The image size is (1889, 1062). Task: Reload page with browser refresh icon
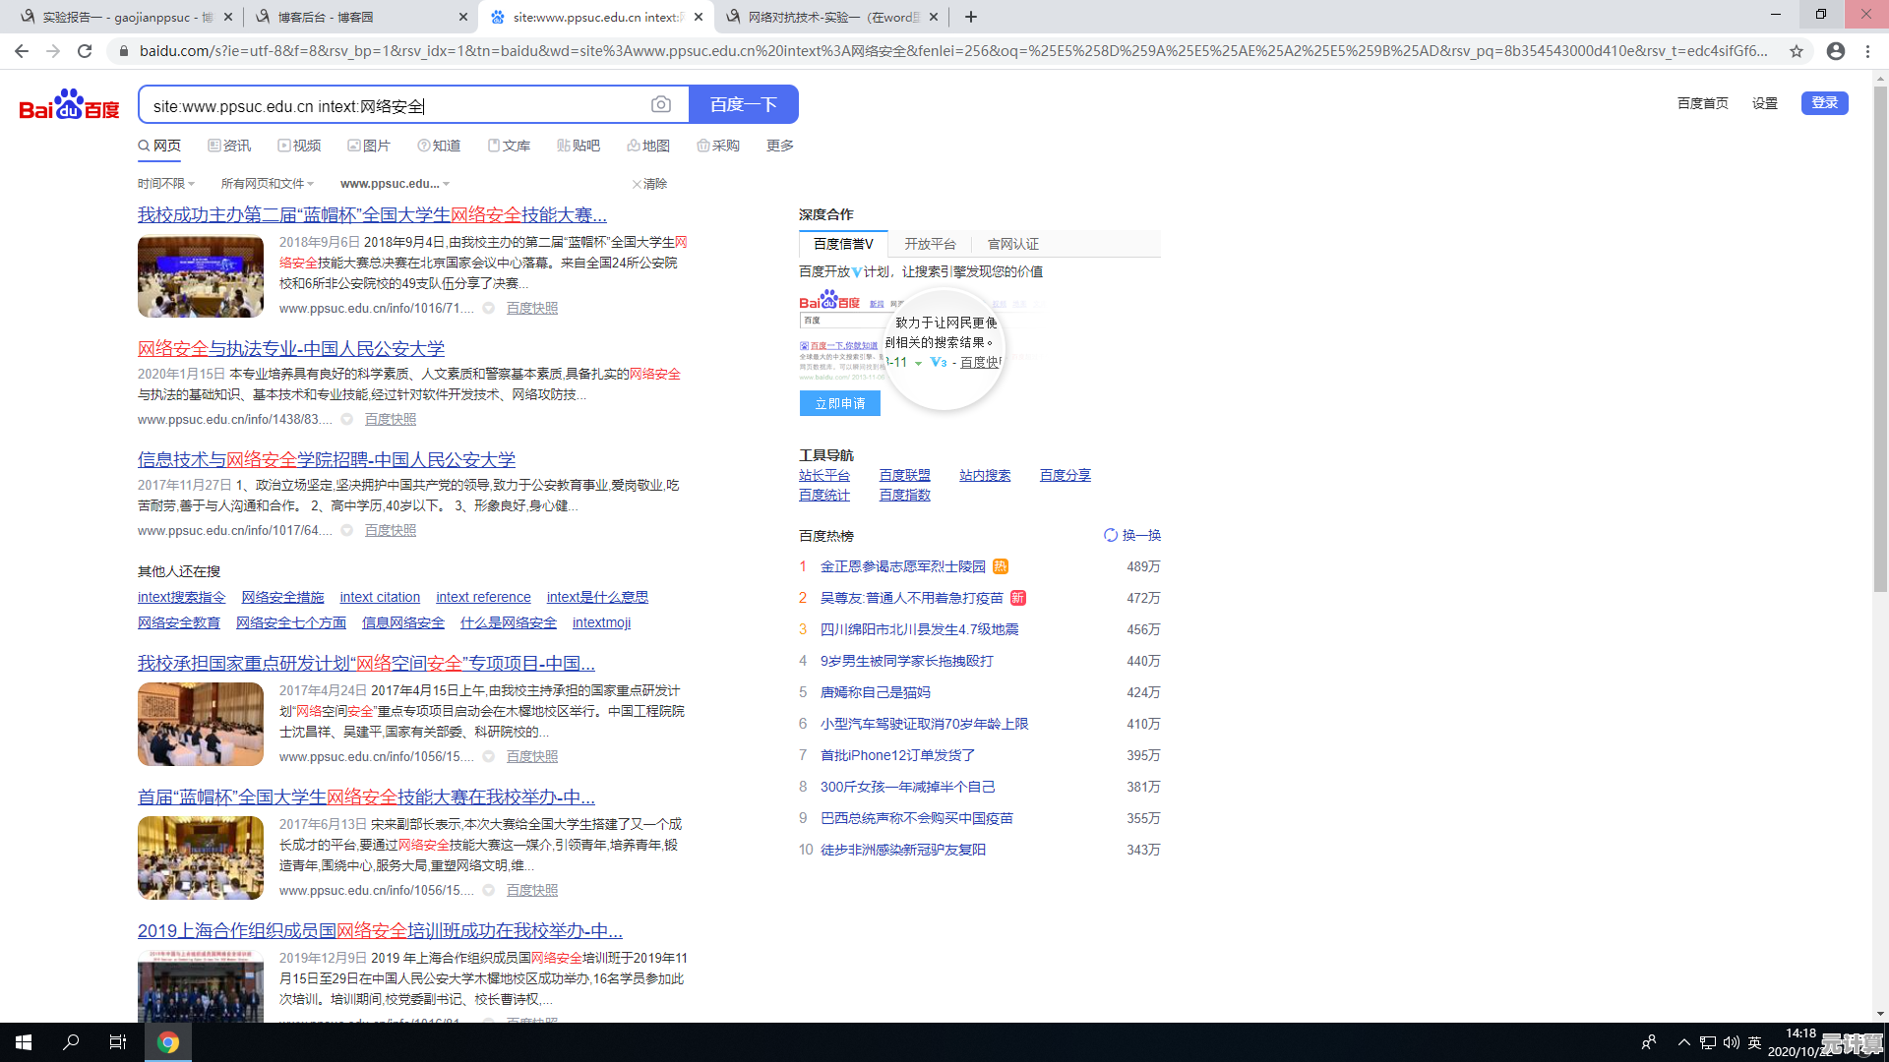coord(85,51)
